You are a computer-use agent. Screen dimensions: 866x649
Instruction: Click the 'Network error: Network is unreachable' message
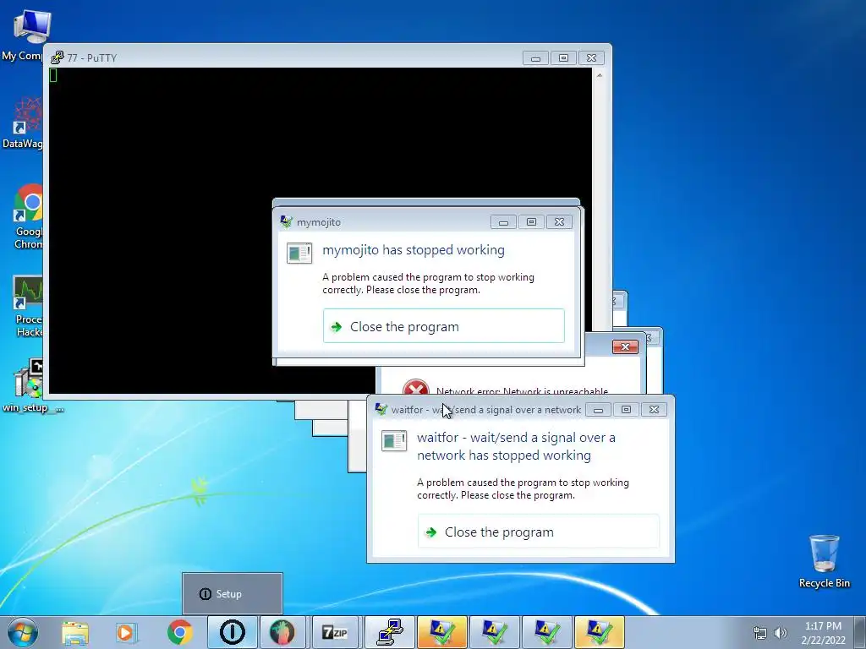[522, 390]
